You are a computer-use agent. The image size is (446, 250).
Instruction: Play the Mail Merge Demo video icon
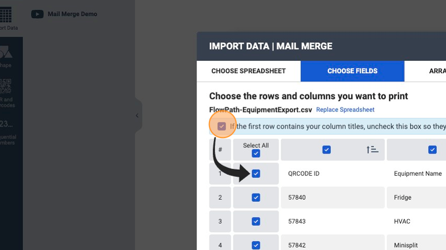point(37,14)
